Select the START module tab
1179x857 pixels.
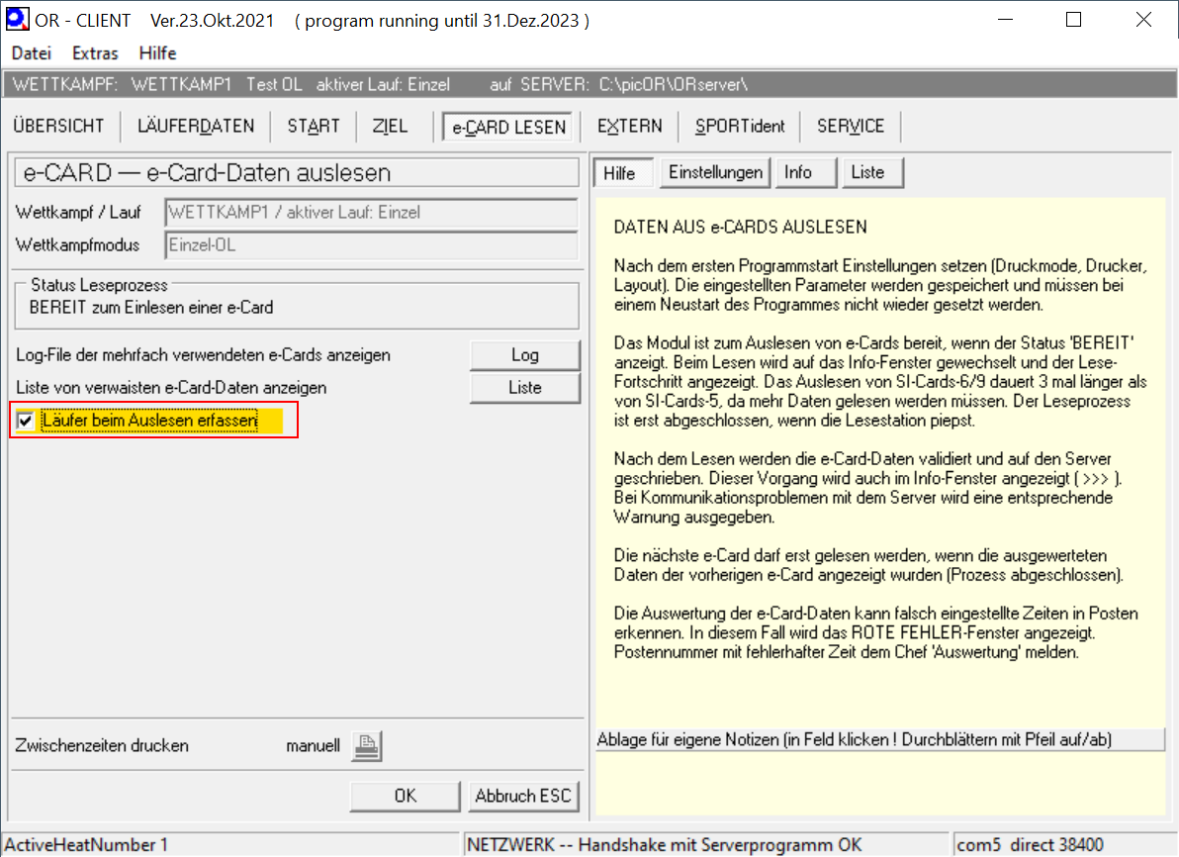tap(314, 126)
